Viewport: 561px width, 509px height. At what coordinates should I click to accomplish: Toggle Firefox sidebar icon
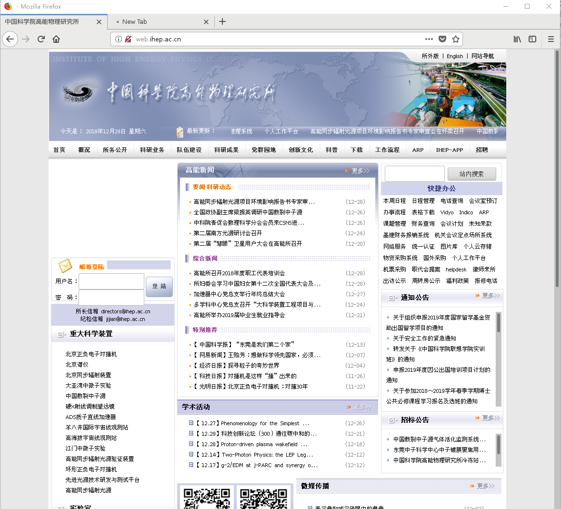pos(532,39)
